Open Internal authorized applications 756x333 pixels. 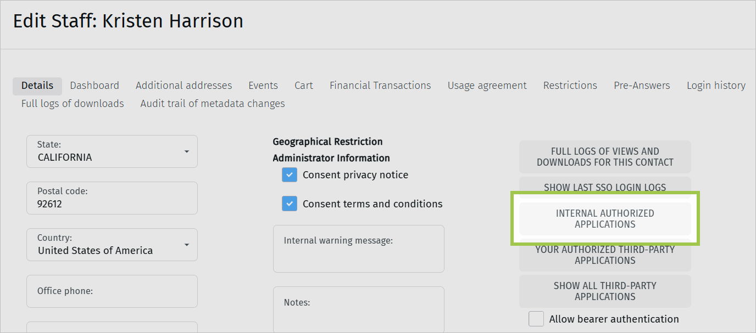[x=604, y=218]
